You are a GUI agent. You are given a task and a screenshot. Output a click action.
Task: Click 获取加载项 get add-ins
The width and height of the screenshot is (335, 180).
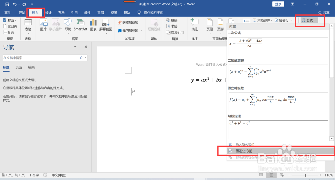pos(128,23)
